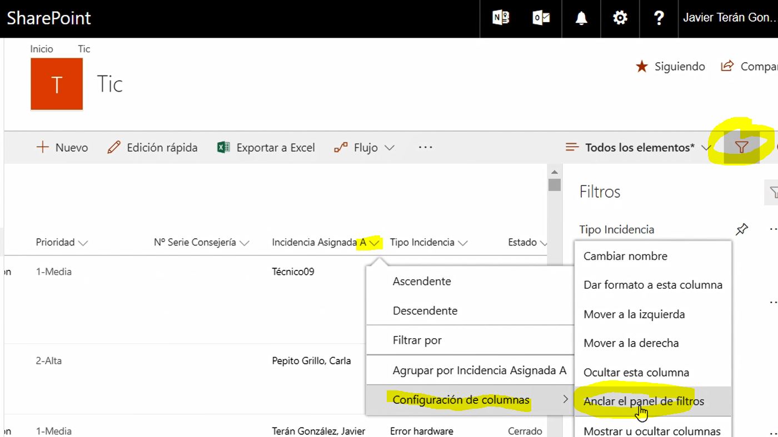Pin the Tipo Incidencia filter
This screenshot has width=778, height=437.
pos(742,229)
